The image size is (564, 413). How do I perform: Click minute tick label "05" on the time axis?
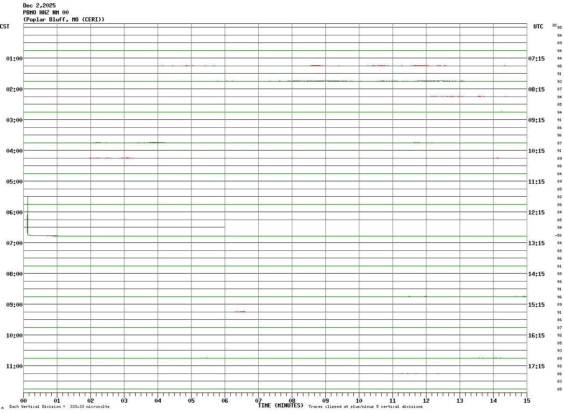tap(192, 400)
